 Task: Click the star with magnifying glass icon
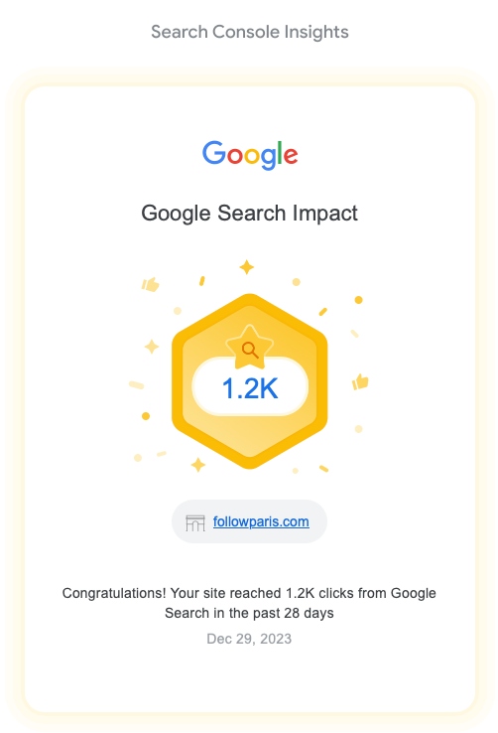tap(250, 348)
